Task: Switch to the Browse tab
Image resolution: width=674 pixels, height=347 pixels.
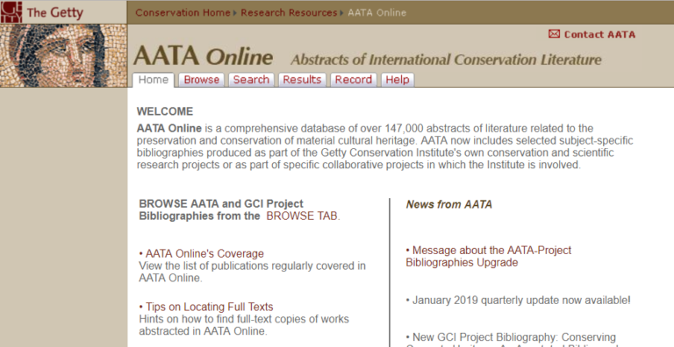Action: (x=202, y=80)
